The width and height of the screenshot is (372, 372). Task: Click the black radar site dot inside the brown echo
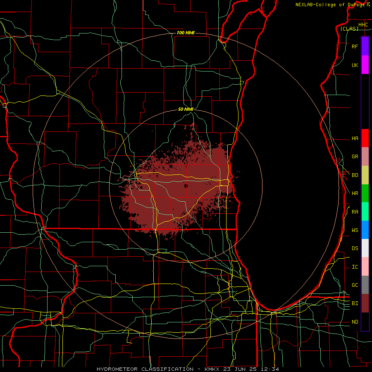[186, 186]
